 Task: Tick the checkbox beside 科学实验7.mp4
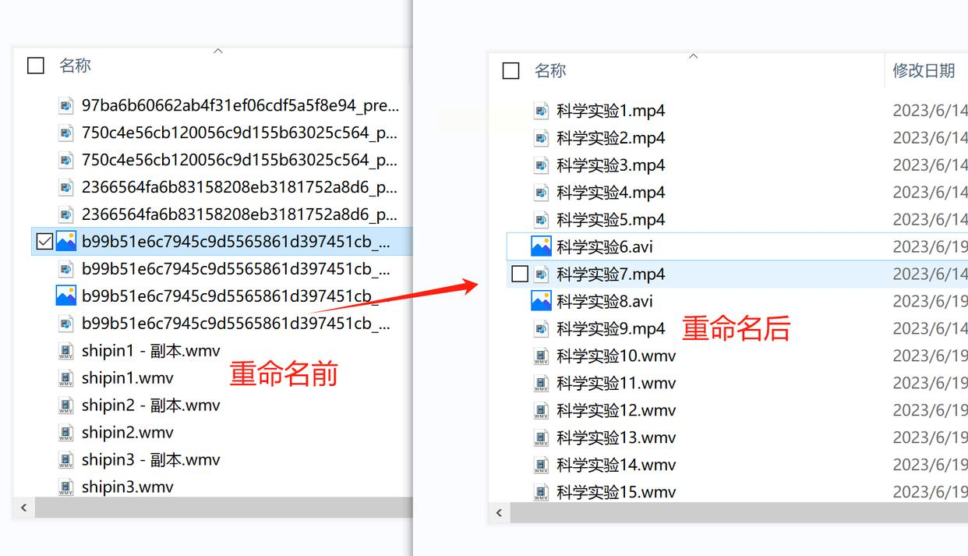(x=519, y=274)
